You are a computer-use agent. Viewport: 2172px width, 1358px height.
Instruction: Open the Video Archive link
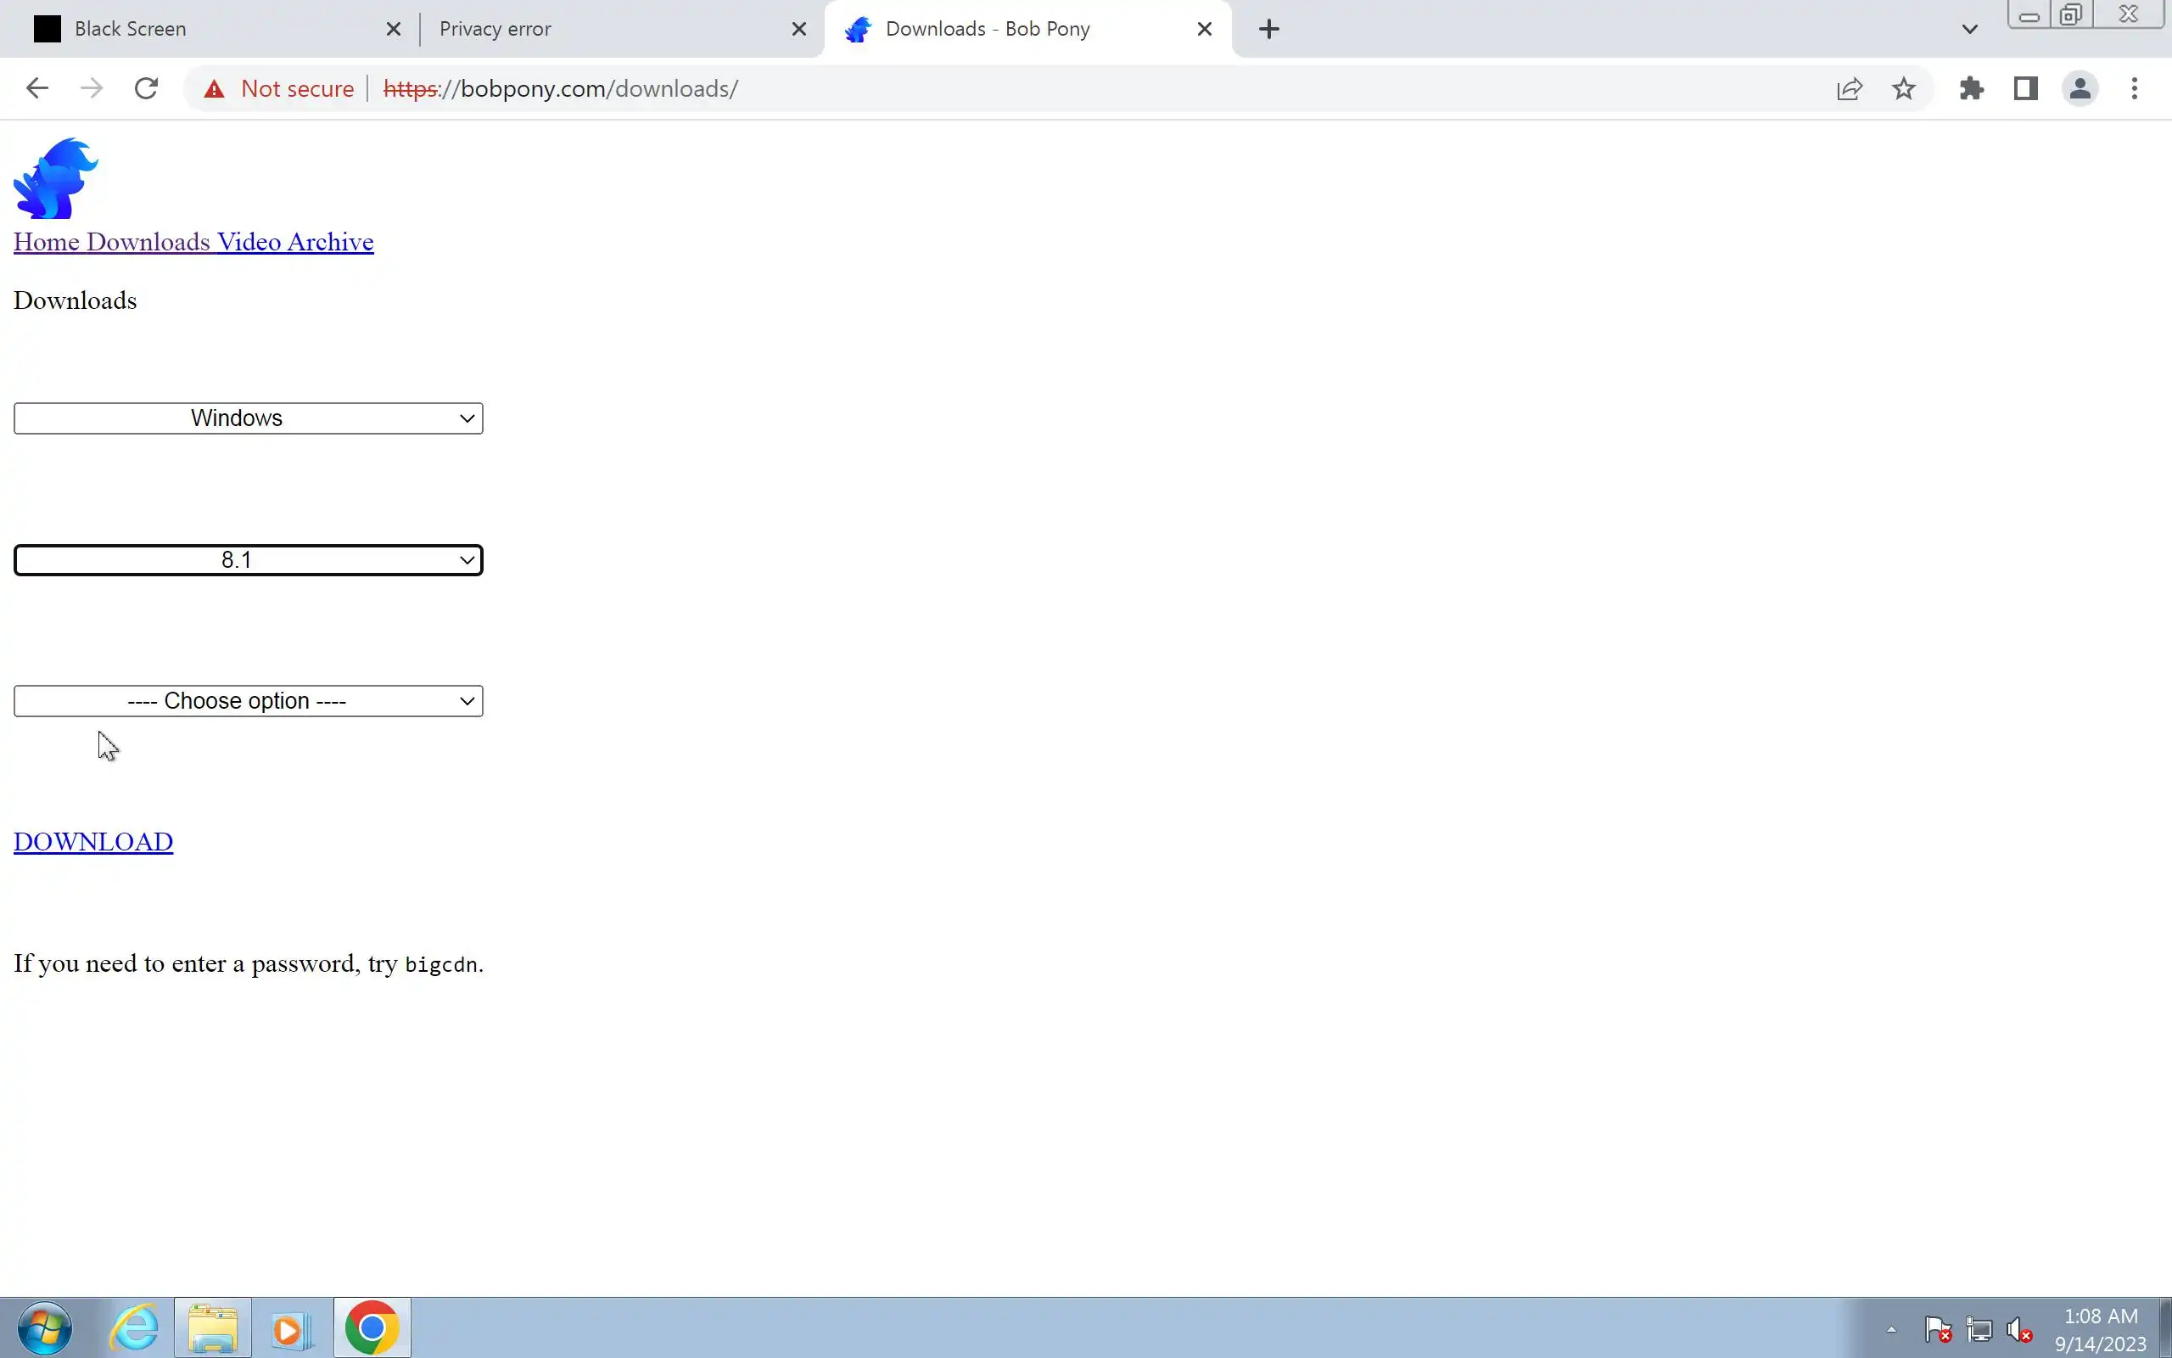(295, 243)
